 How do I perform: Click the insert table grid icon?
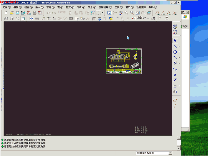pos(94,19)
